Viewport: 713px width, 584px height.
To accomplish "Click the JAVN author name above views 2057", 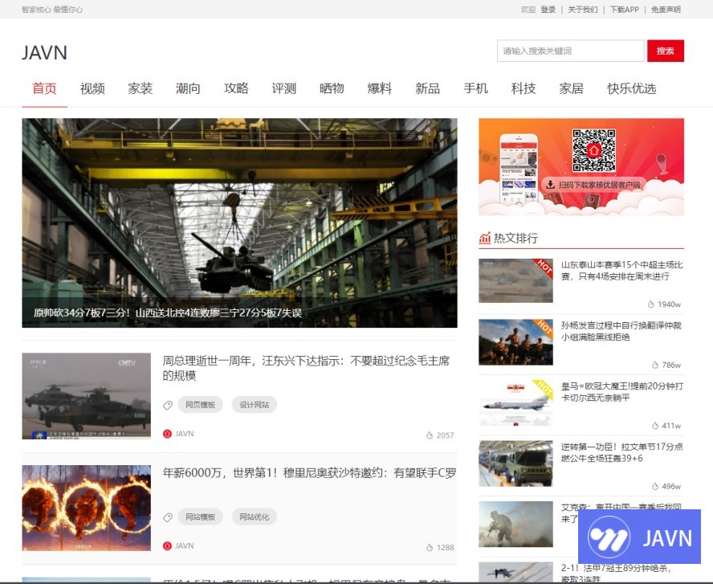I will pos(185,434).
